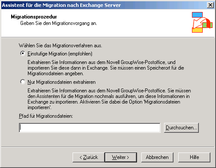216x168 pixels.
Task: Cancel the wizard with Abbrechen
Action: pos(157,157)
